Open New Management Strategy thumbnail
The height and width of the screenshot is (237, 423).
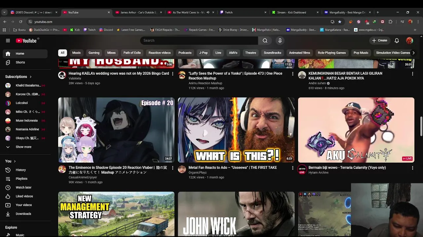(x=116, y=214)
